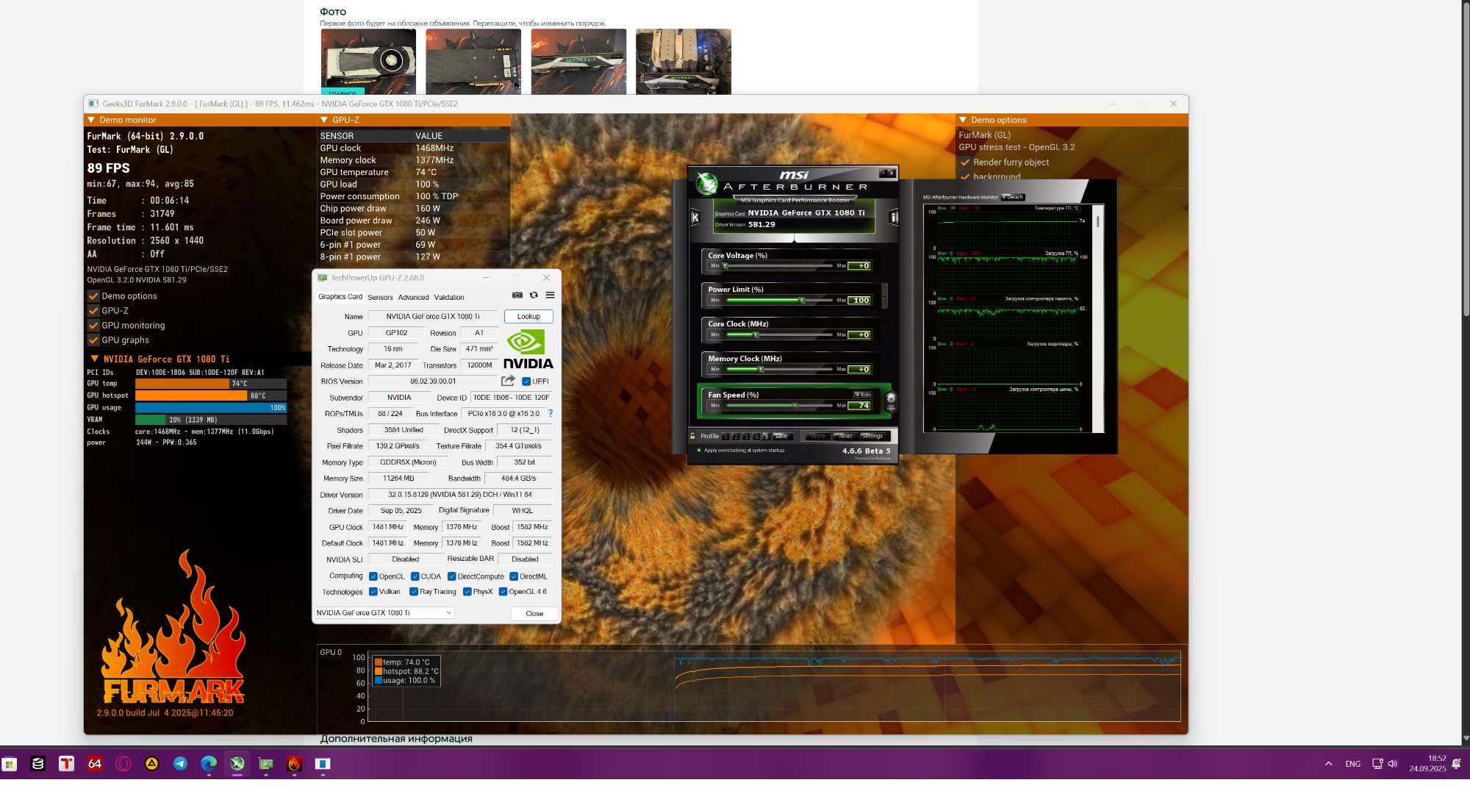This screenshot has width=1470, height=802.
Task: Open the yellow triangle app on taskbar
Action: point(151,764)
